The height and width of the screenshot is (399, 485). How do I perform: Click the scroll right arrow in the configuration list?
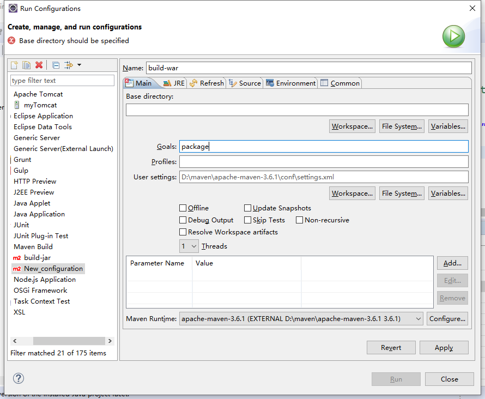[x=110, y=341]
